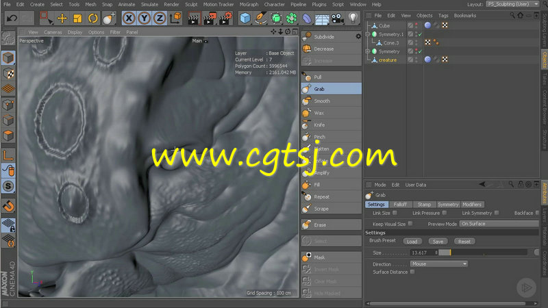
Task: Reset the brush preset
Action: point(464,242)
